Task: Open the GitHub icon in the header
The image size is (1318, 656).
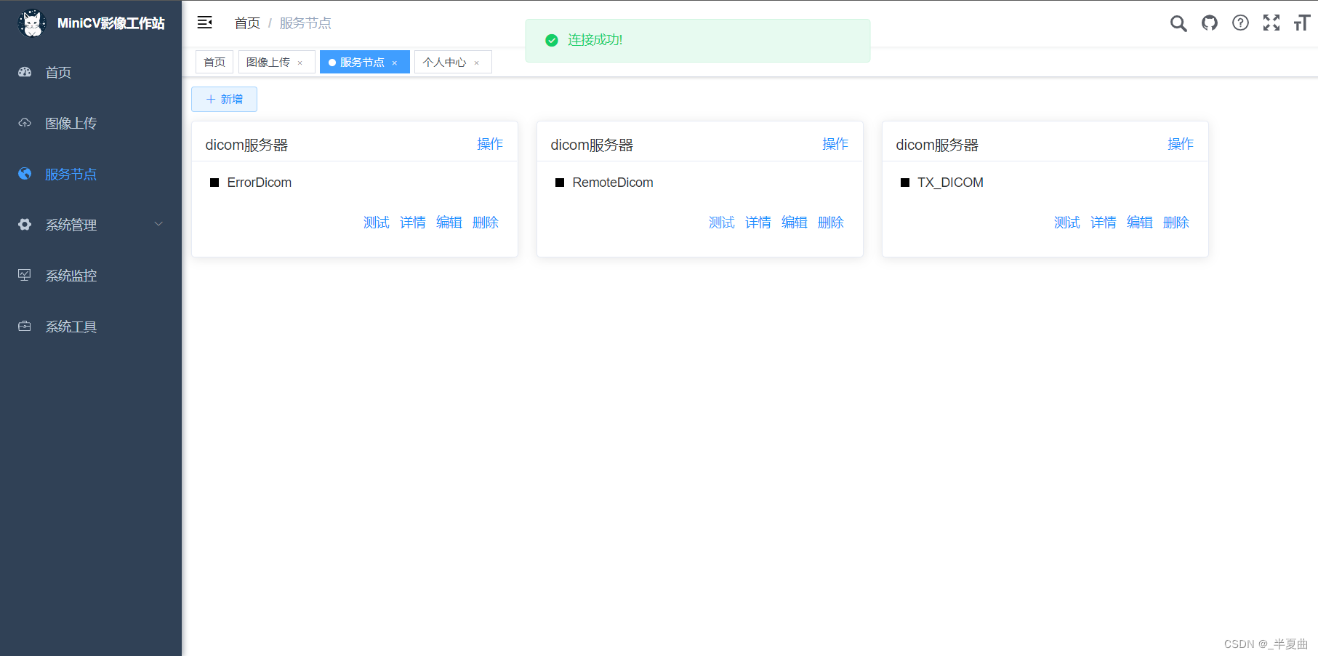Action: [x=1209, y=23]
